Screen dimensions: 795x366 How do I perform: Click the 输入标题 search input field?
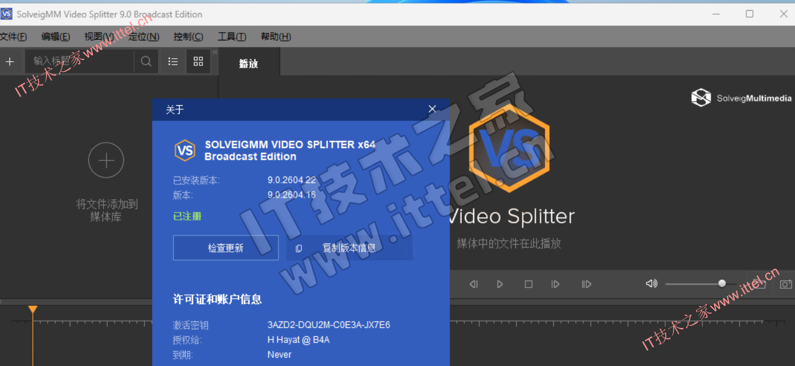pos(80,62)
